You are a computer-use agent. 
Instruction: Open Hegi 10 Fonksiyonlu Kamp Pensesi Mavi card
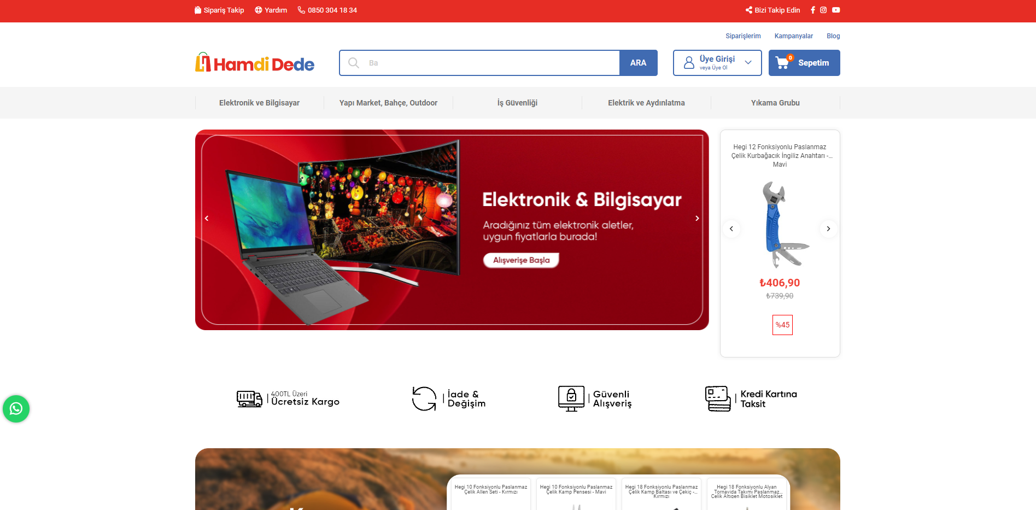tap(576, 494)
